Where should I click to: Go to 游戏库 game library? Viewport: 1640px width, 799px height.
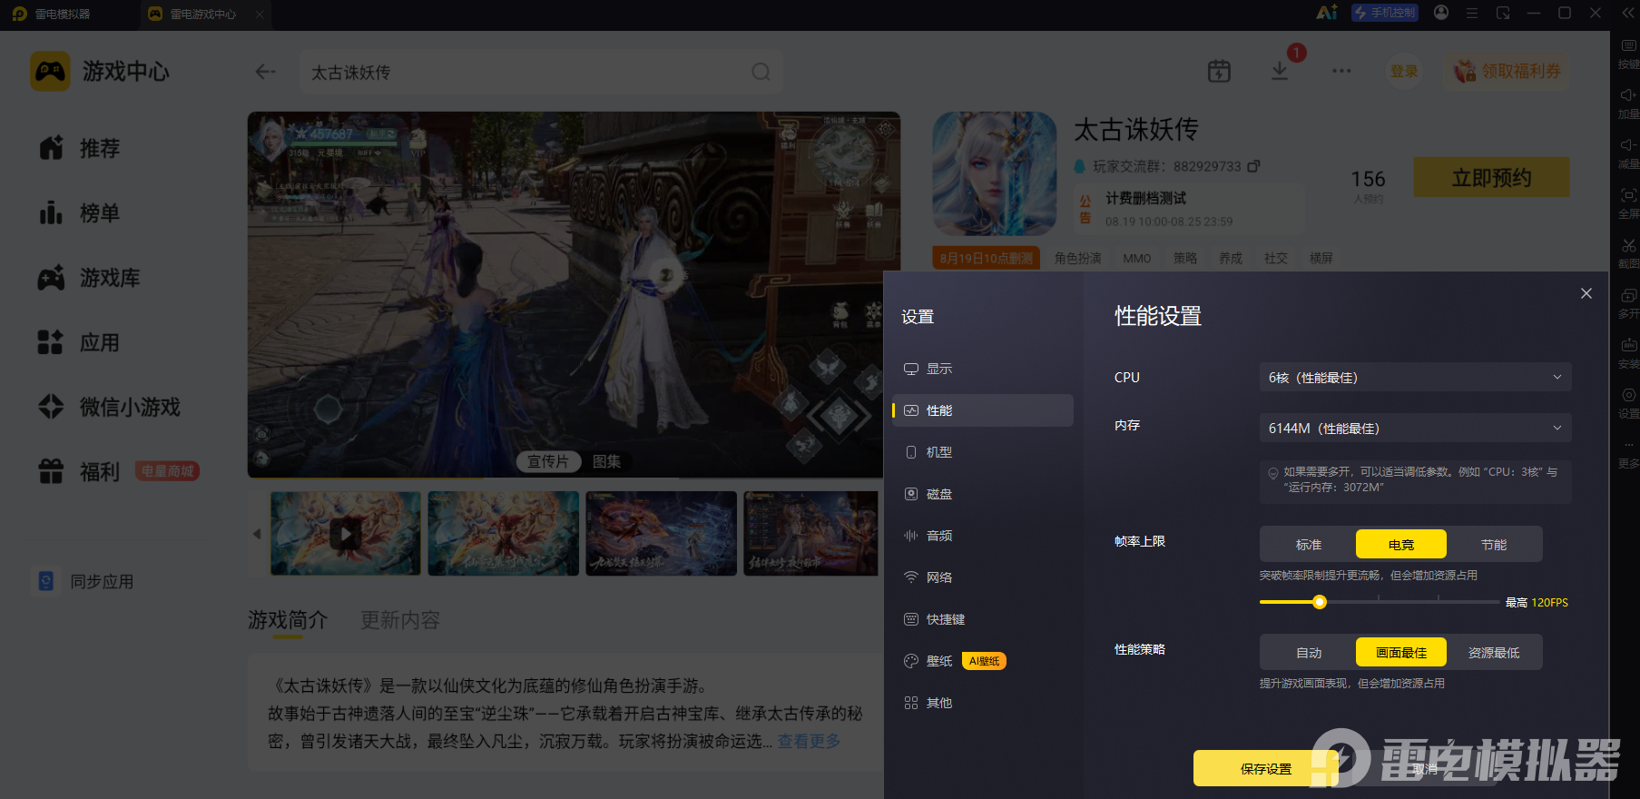point(89,278)
